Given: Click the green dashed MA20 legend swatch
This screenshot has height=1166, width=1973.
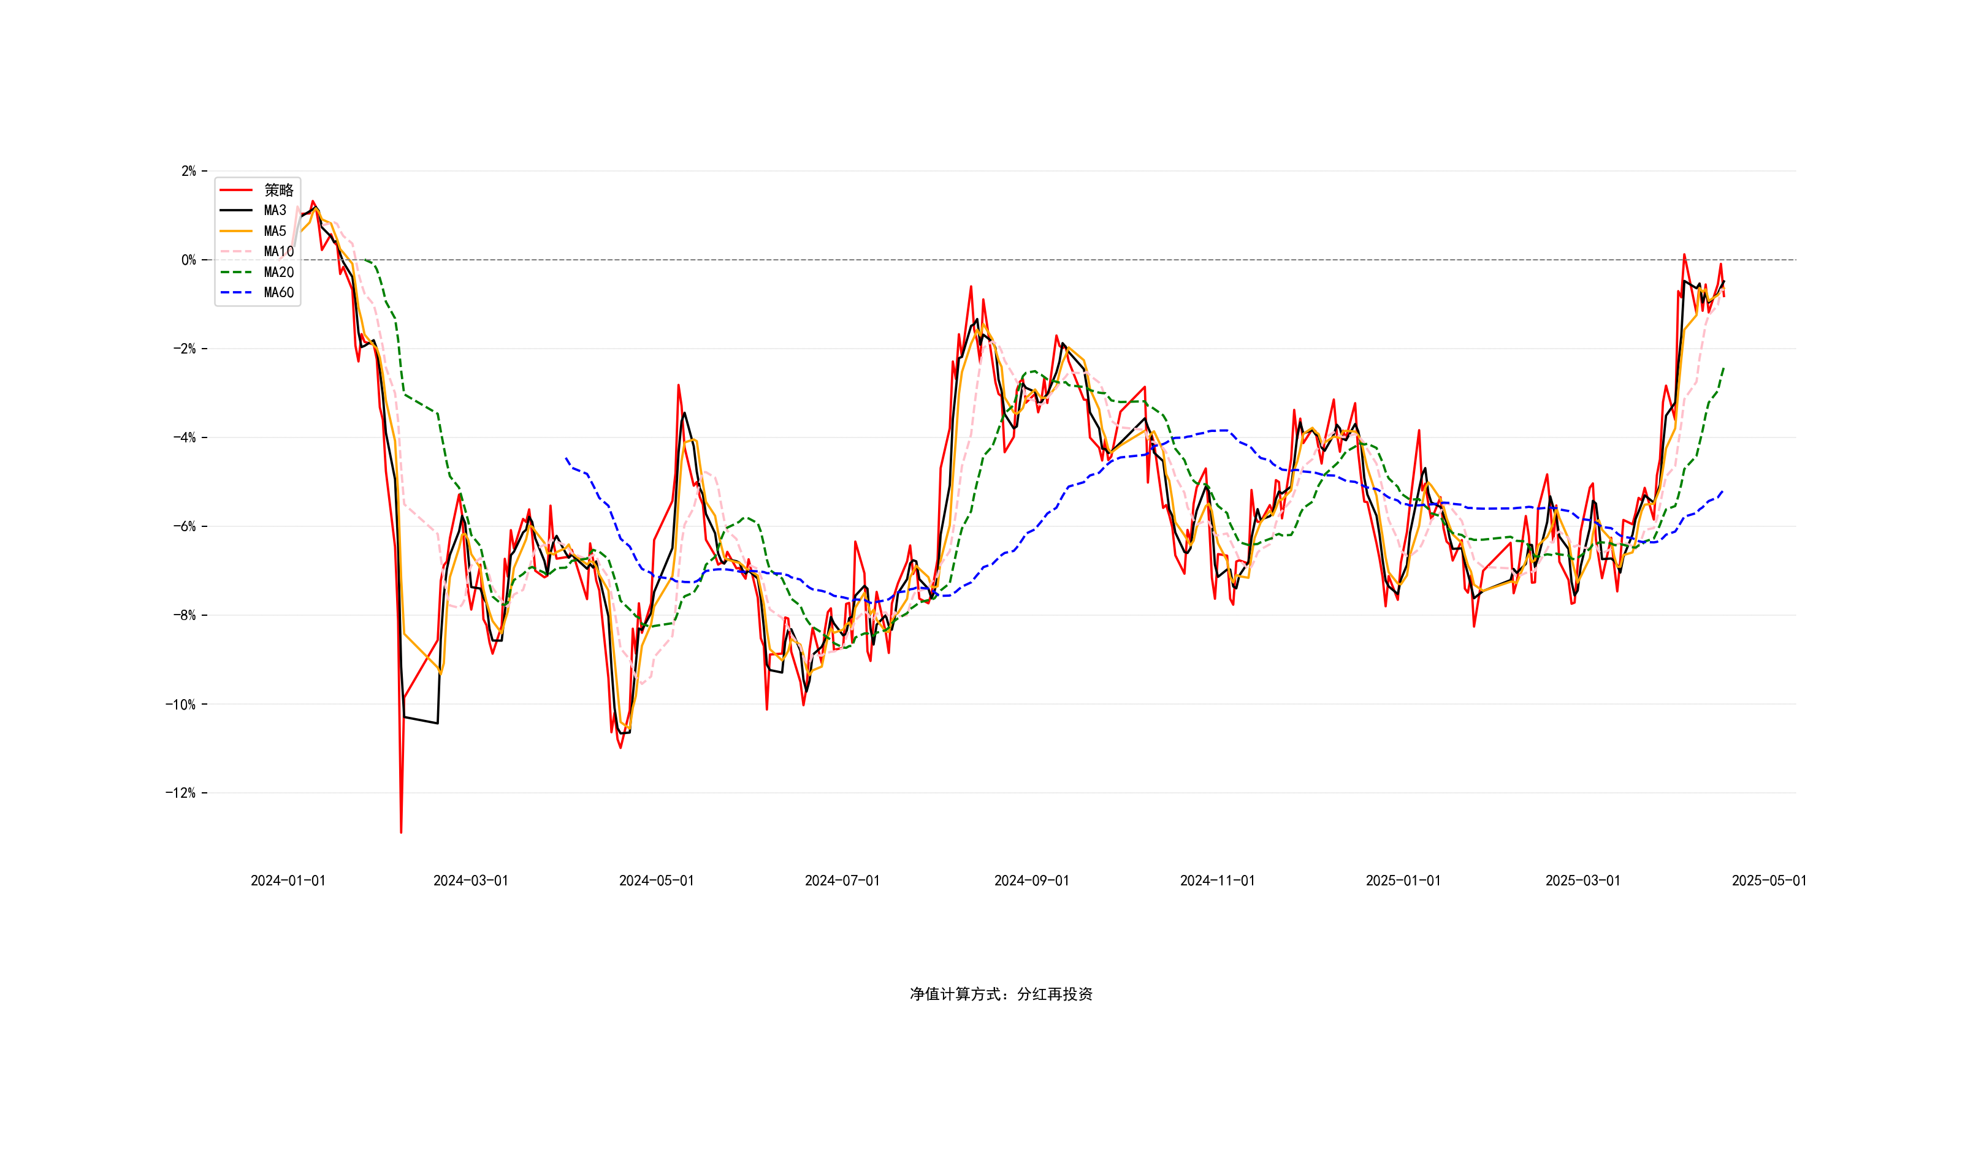Looking at the screenshot, I should 236,272.
